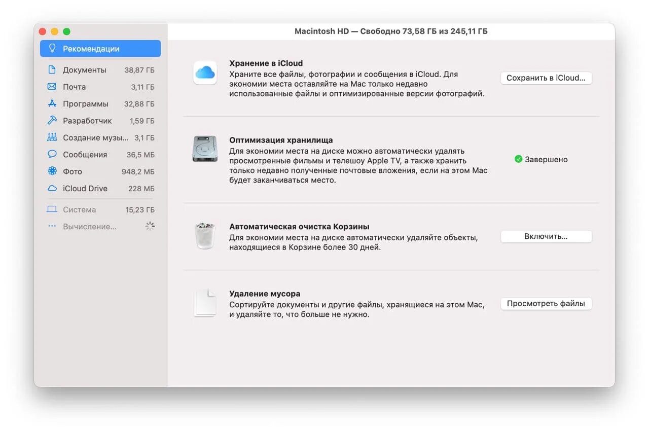Select iCloud Drive in the sidebar
The height and width of the screenshot is (432, 649).
tap(100, 188)
